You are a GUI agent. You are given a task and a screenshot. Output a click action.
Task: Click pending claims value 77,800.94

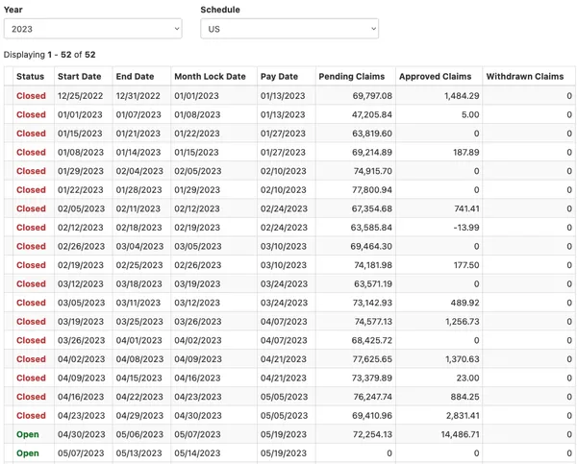click(x=372, y=189)
